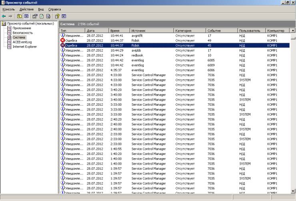Sort by the Событие column header
296x201 pixels.
pos(222,30)
